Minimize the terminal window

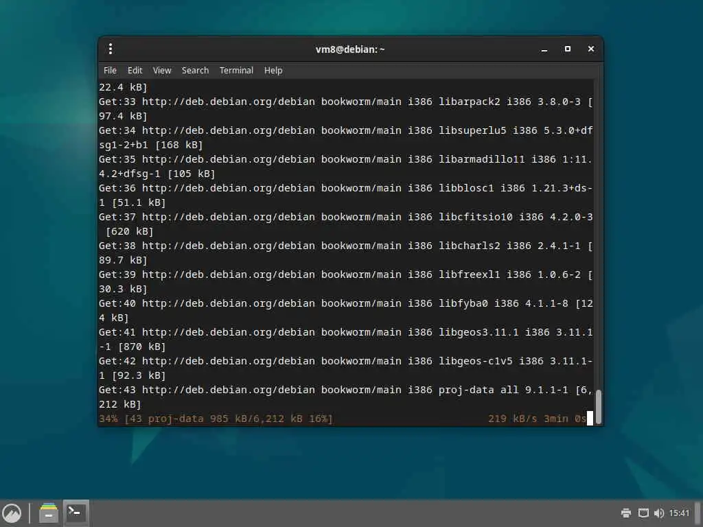click(544, 49)
